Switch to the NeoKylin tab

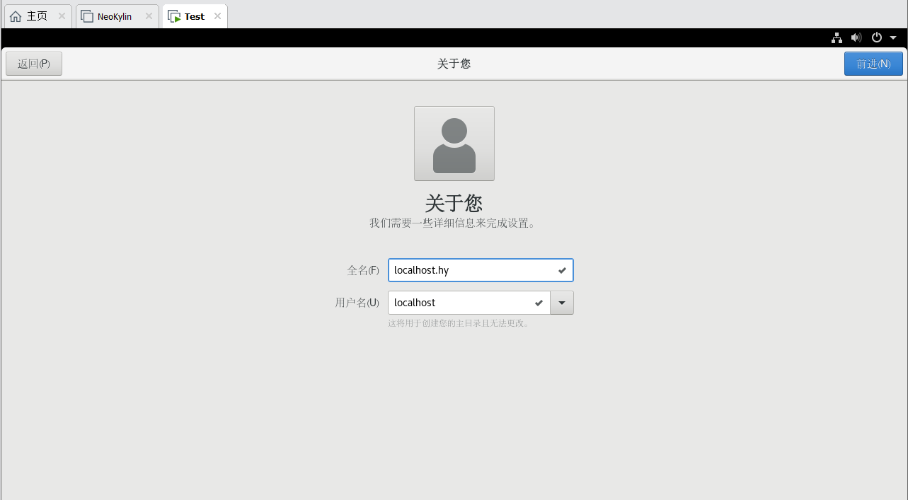[x=117, y=16]
